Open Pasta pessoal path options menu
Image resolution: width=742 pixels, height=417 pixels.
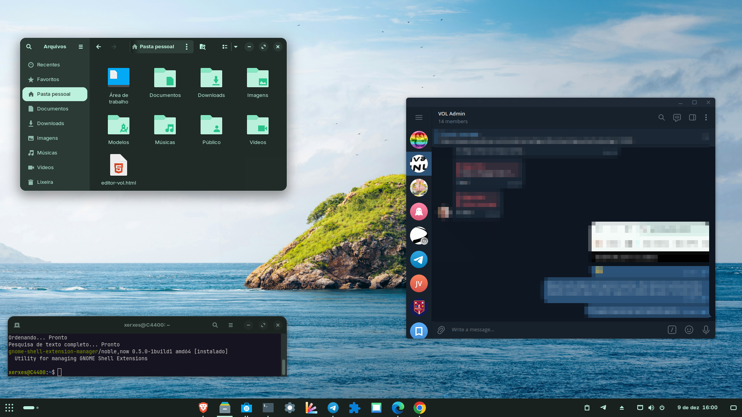187,47
